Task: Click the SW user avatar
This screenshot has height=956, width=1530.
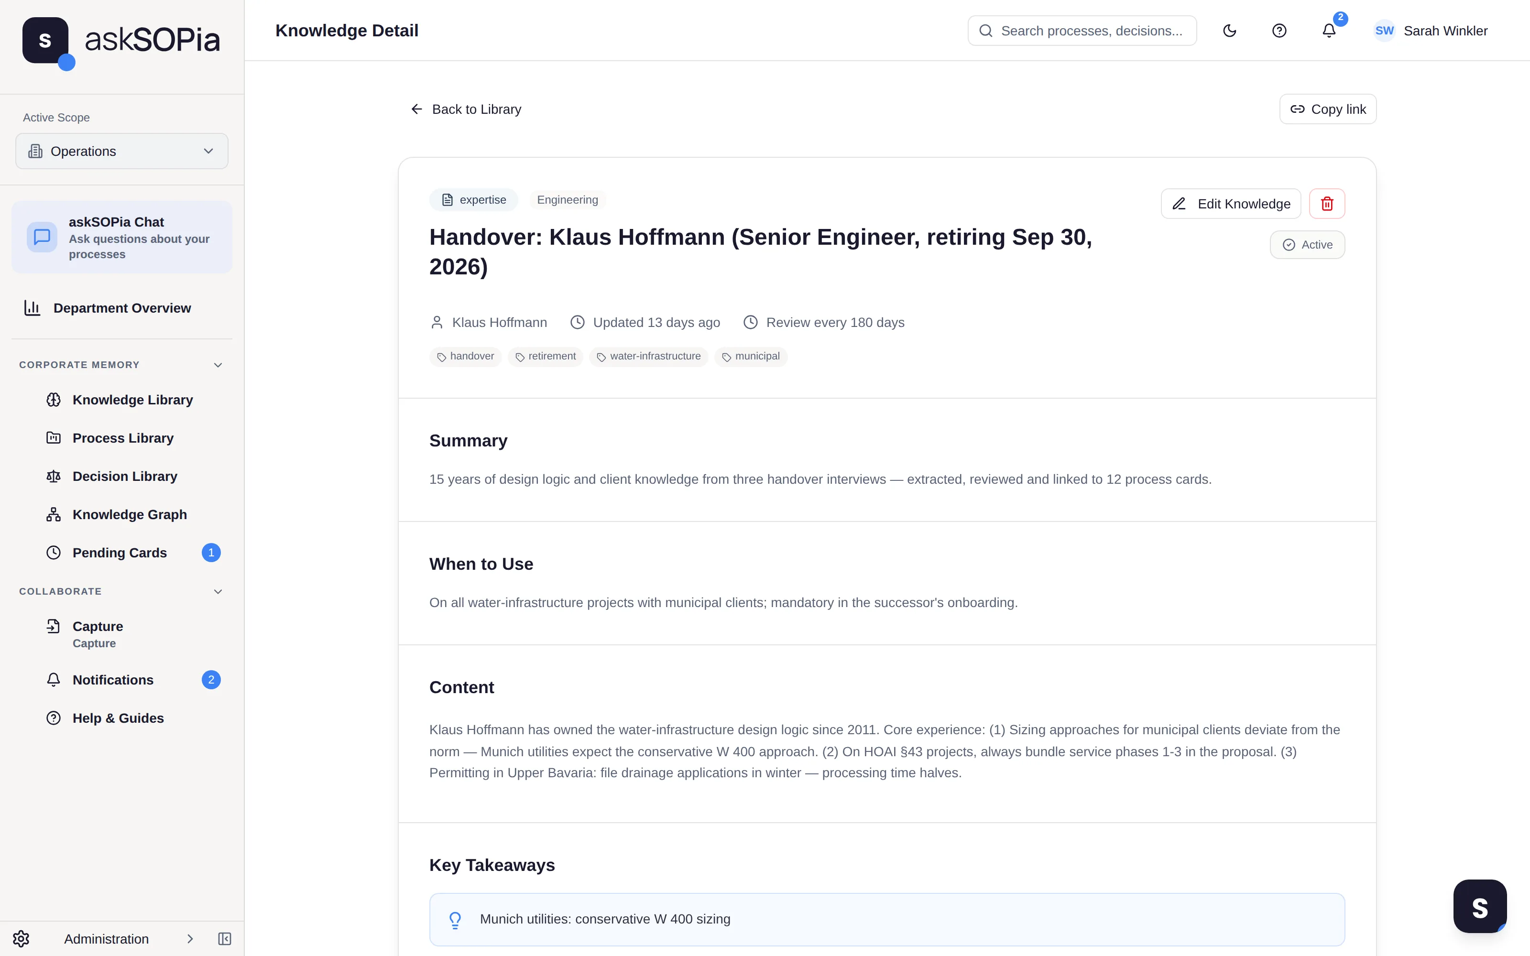Action: click(1384, 31)
